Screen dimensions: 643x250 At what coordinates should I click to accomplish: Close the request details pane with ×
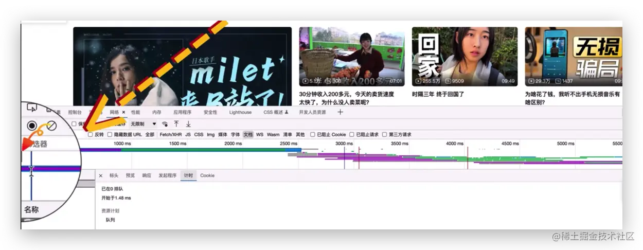tap(101, 175)
